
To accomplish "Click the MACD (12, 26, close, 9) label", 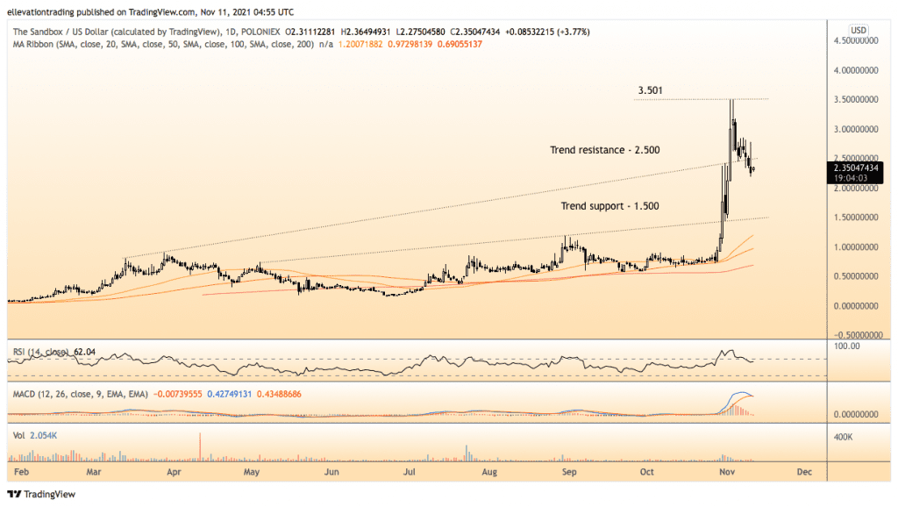I will (80, 394).
